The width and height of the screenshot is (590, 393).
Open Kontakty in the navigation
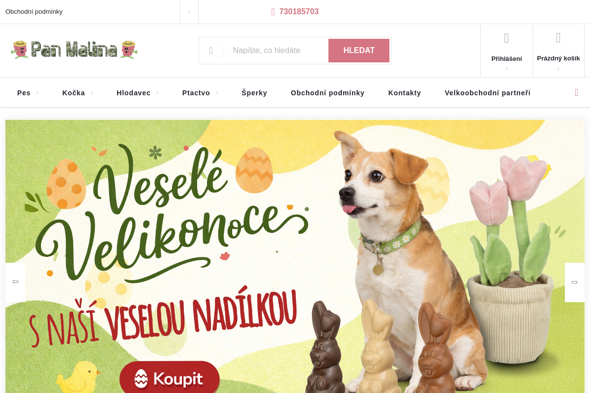pyautogui.click(x=405, y=93)
